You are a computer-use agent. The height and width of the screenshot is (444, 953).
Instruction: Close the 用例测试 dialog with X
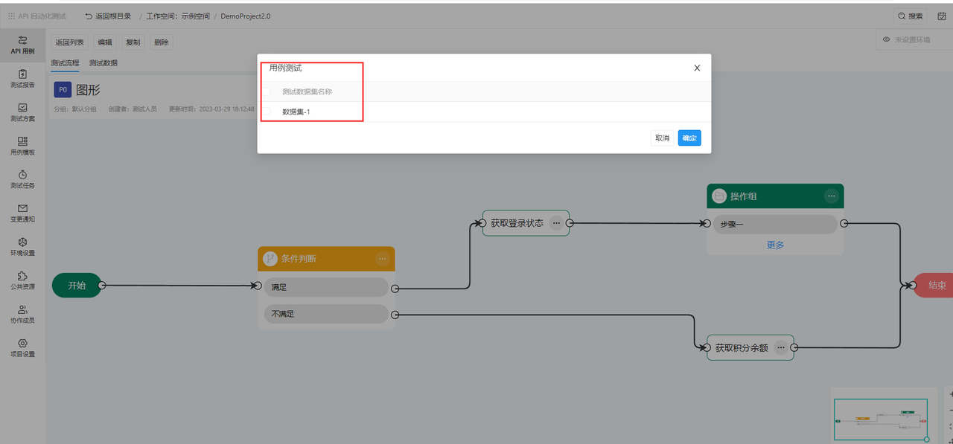(x=697, y=68)
